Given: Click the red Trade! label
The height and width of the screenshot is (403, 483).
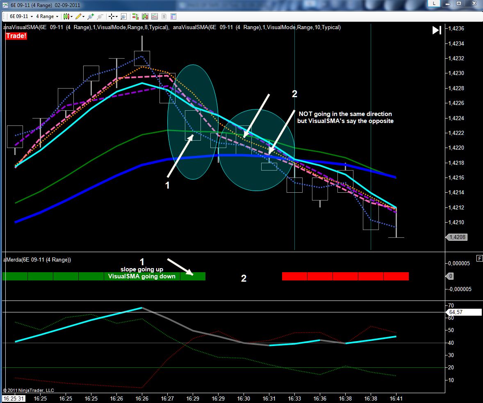Looking at the screenshot, I should pos(16,36).
